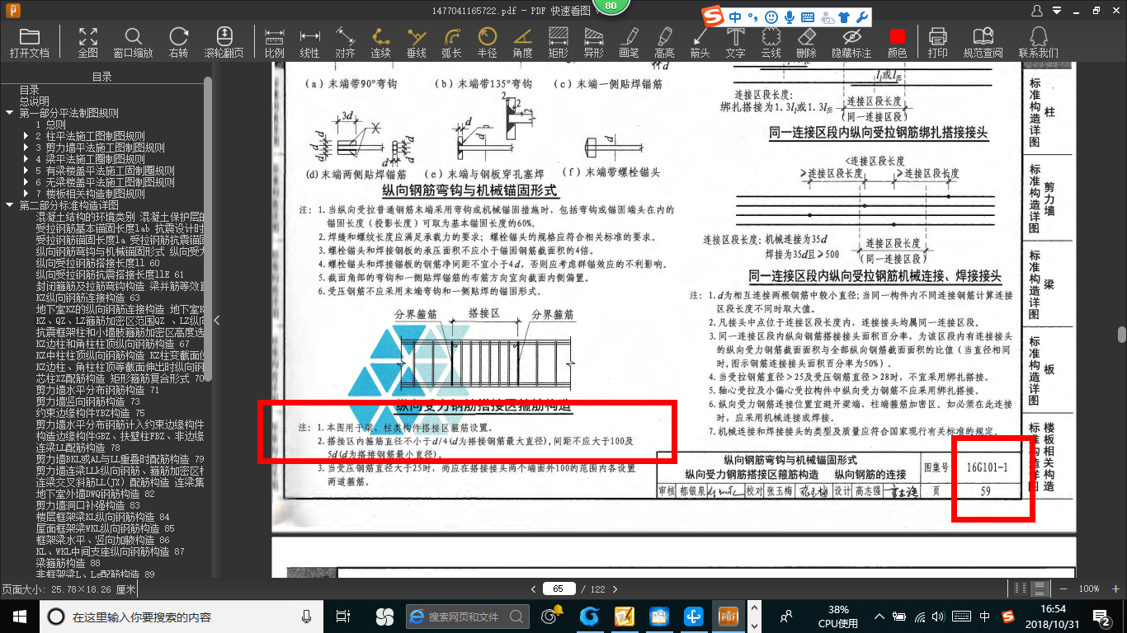This screenshot has height=633, width=1127.
Task: Select the 文字 text annotation tool
Action: 735,43
